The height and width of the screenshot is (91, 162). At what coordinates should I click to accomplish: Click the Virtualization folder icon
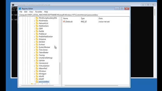[37, 66]
